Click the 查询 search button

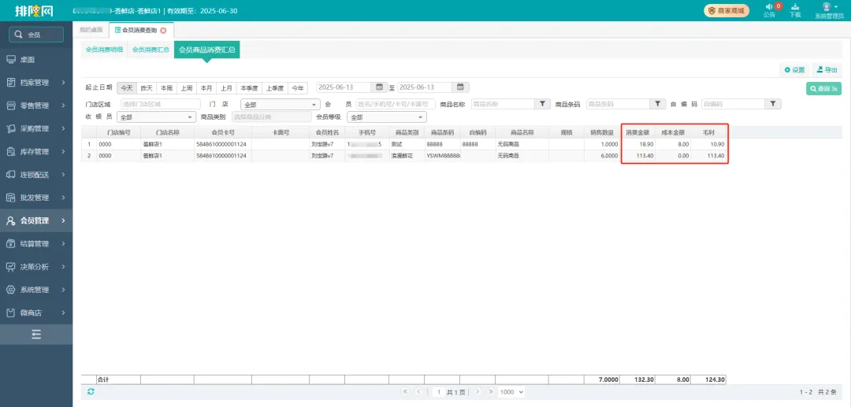(823, 89)
